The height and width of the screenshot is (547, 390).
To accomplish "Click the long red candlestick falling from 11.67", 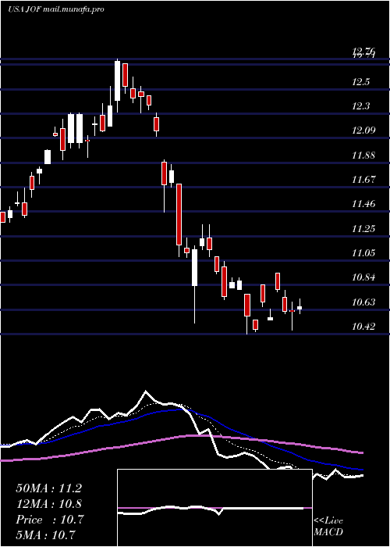I will pos(179,220).
